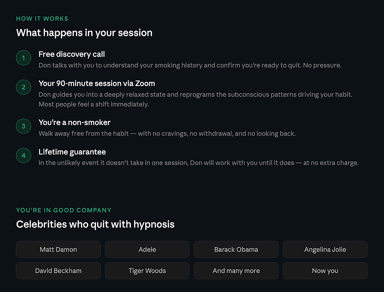Click the You're a non-smoker heading

[x=74, y=122]
